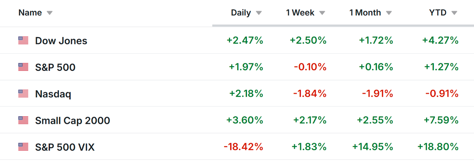Screen dimensions: 474x162
Task: Open the Nasdaq index link
Action: coord(53,94)
